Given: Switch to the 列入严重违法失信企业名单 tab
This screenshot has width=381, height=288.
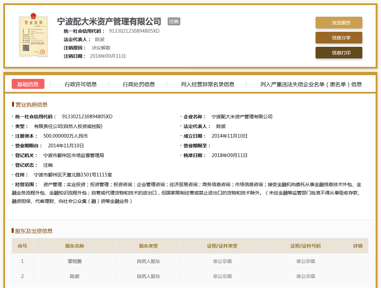Looking at the screenshot, I should click(x=311, y=84).
